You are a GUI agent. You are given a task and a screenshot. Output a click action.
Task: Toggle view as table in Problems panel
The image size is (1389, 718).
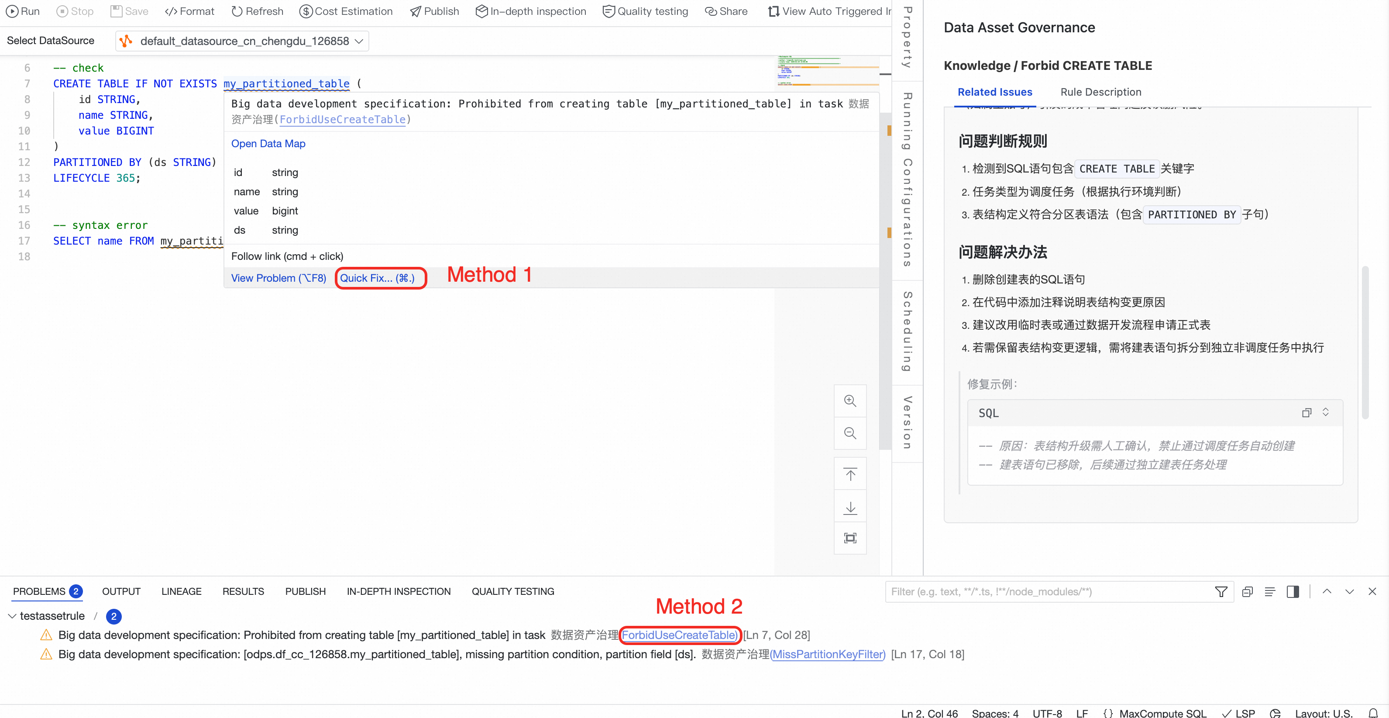[1270, 592]
